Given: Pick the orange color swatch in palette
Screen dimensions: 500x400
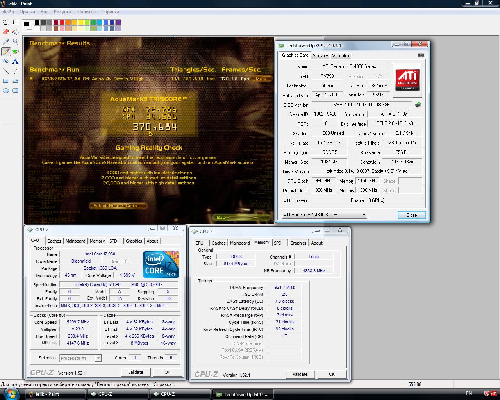Looking at the screenshot, I should point(68,22).
